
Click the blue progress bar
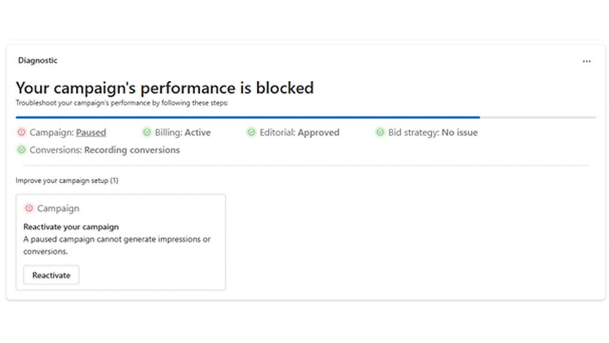click(x=247, y=117)
